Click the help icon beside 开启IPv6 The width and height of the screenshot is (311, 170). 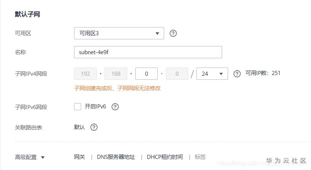click(115, 107)
